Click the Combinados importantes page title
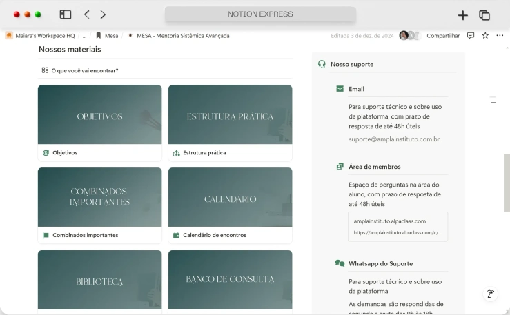Image resolution: width=510 pixels, height=315 pixels. click(x=85, y=235)
